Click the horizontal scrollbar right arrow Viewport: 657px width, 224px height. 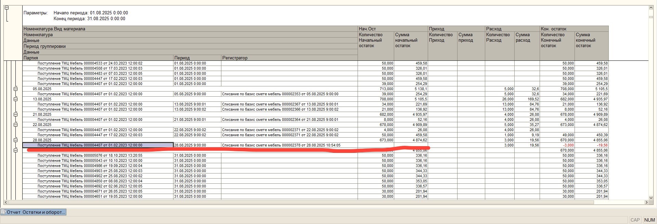click(x=646, y=202)
